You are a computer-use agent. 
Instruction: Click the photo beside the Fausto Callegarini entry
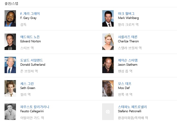[10, 112]
